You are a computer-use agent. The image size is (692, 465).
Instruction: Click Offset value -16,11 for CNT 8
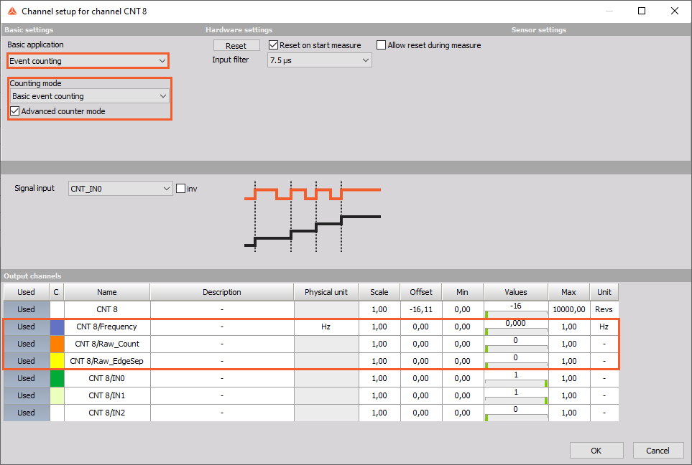421,309
